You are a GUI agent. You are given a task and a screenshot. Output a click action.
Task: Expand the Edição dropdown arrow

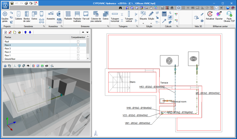(x=151, y=23)
